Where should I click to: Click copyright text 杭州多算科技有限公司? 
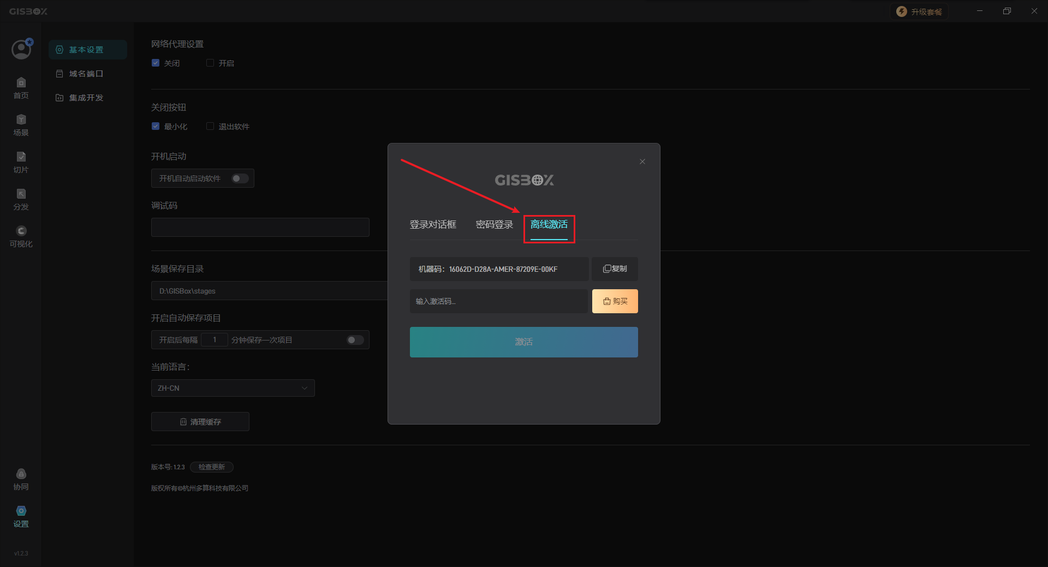pyautogui.click(x=216, y=488)
